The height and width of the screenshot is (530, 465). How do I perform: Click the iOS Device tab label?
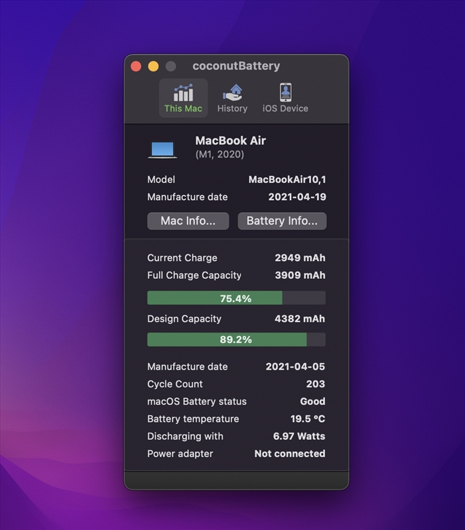click(285, 109)
